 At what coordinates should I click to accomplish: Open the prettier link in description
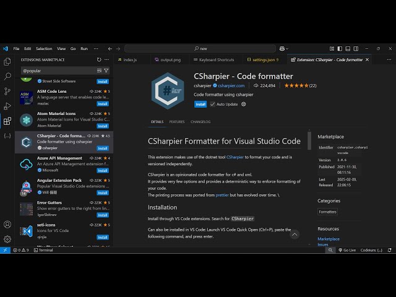pos(222,195)
